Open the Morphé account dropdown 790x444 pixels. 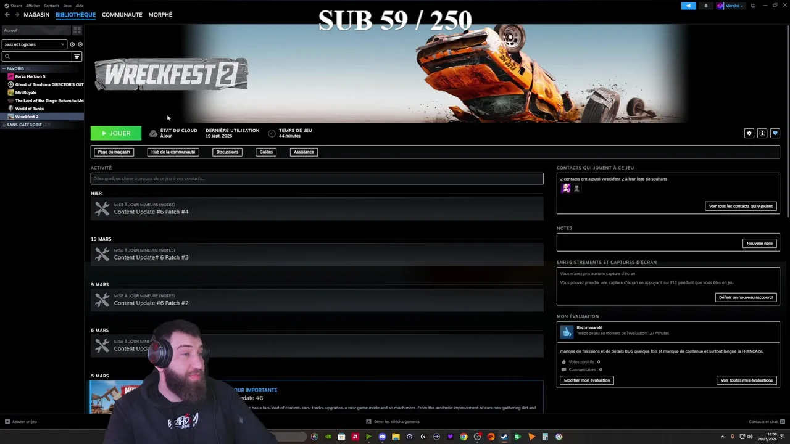[730, 6]
